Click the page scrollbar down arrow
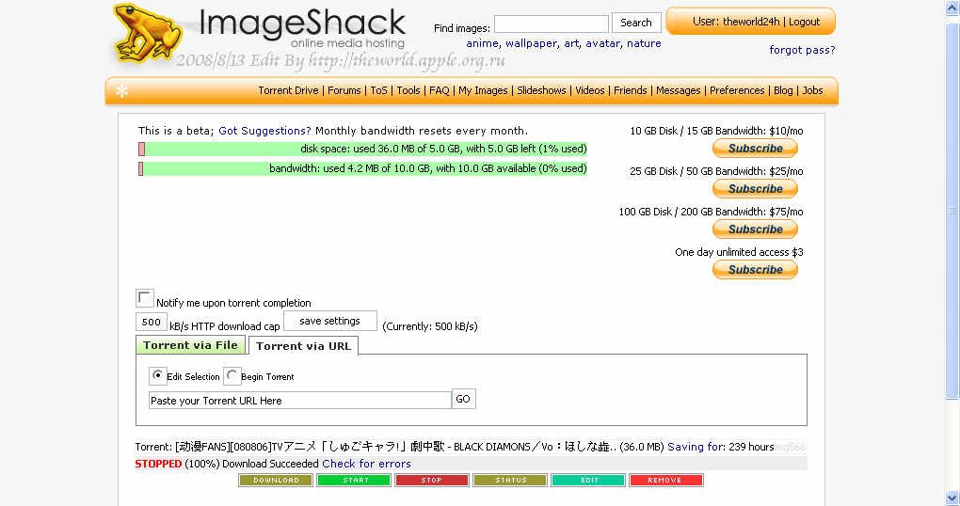Viewport: 960px width, 506px height. click(x=952, y=498)
